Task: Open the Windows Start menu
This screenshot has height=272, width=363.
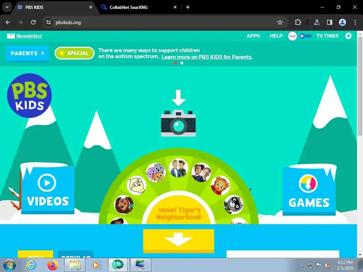Action: (10, 265)
